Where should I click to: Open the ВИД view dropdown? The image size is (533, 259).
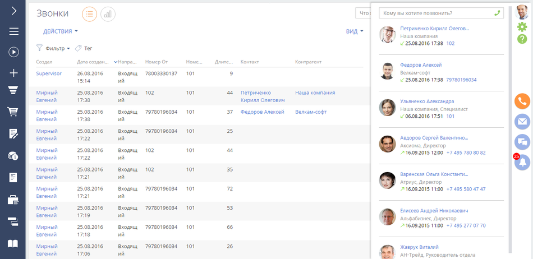(355, 31)
